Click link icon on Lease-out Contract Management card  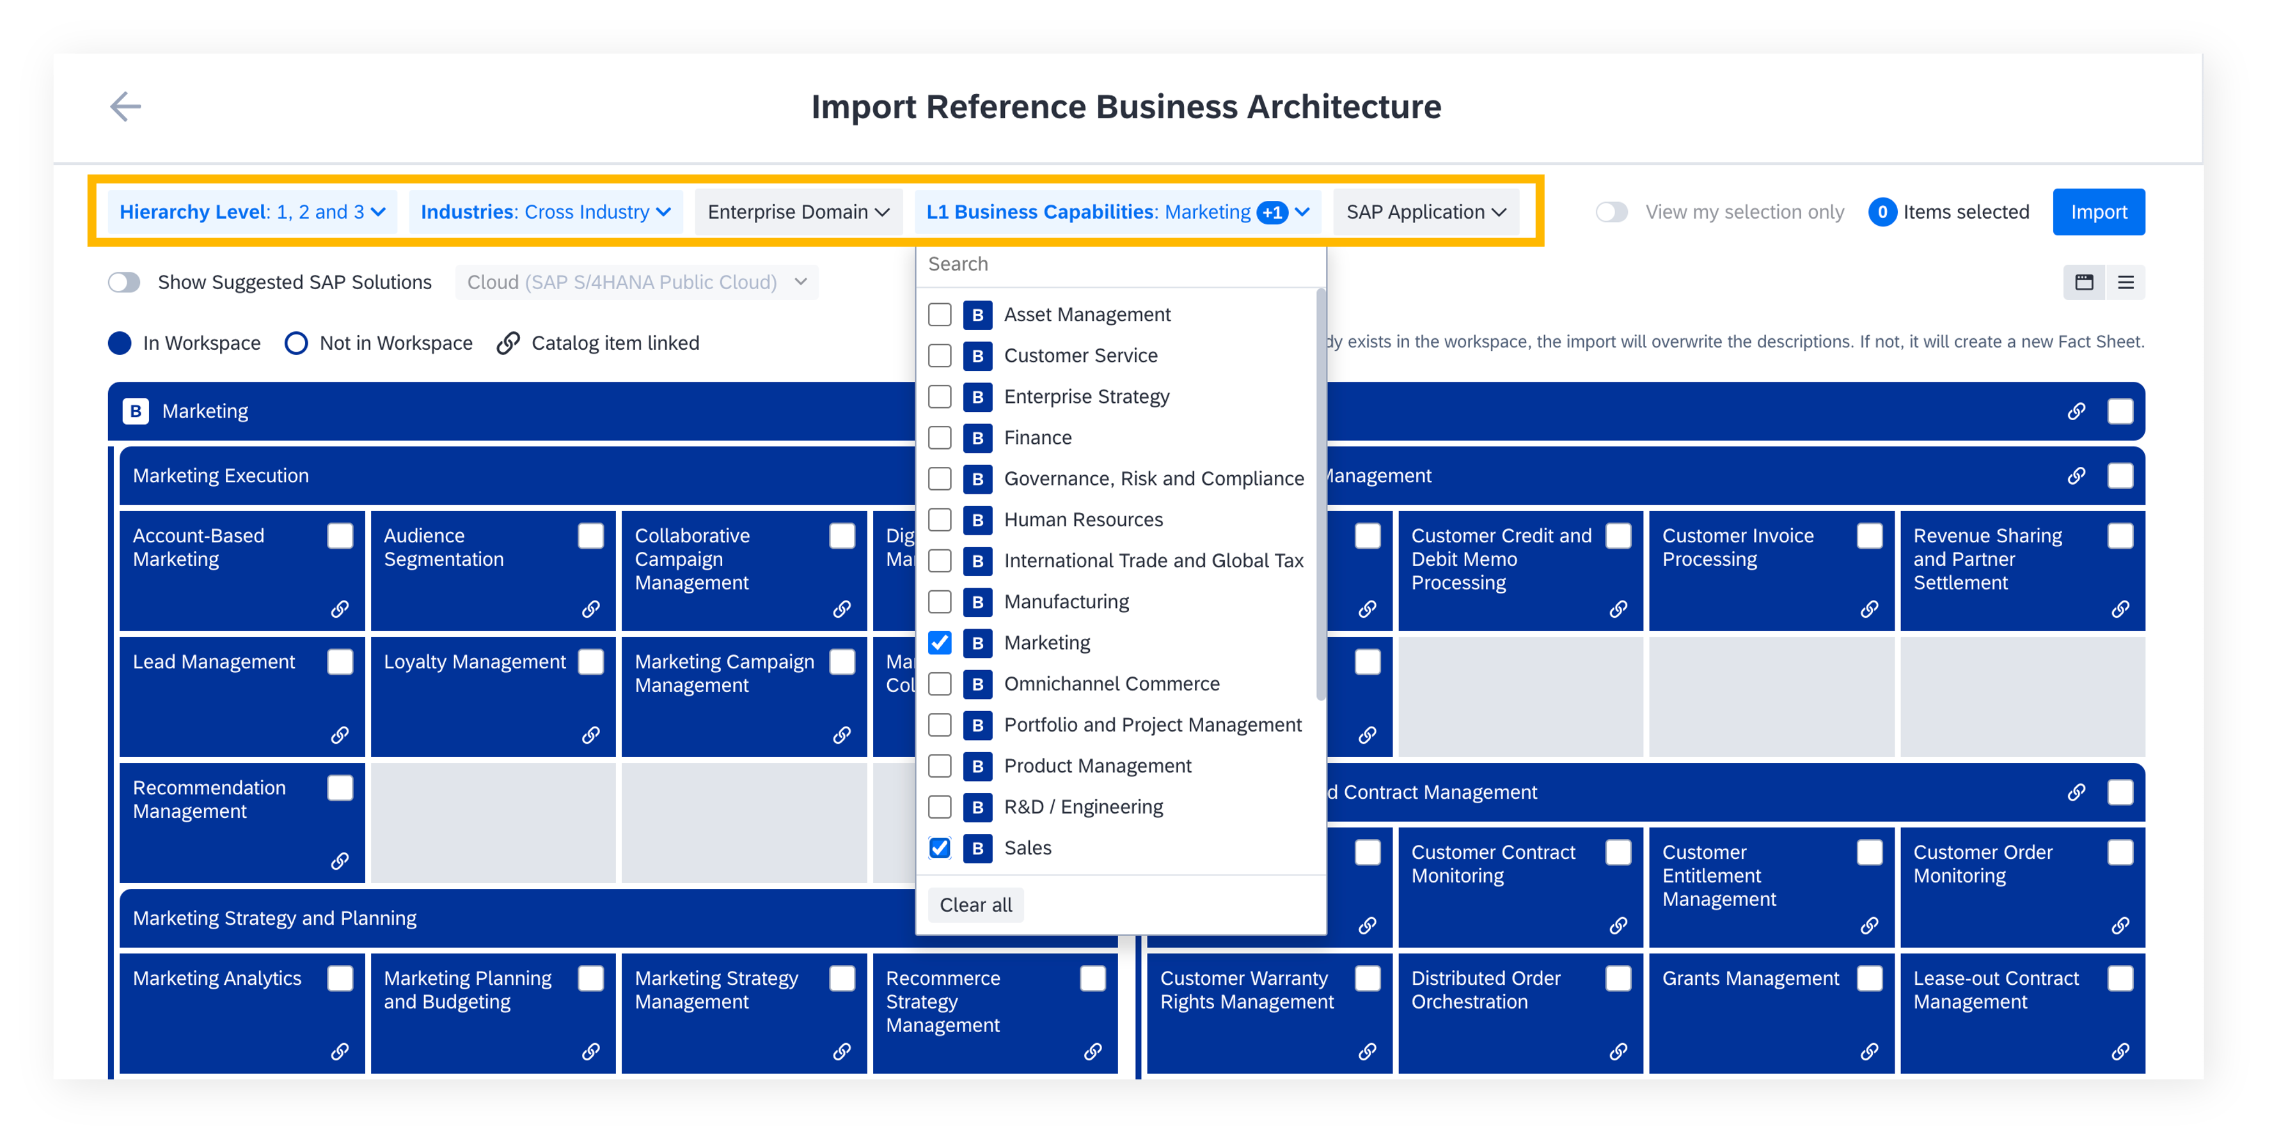pyautogui.click(x=2120, y=1052)
